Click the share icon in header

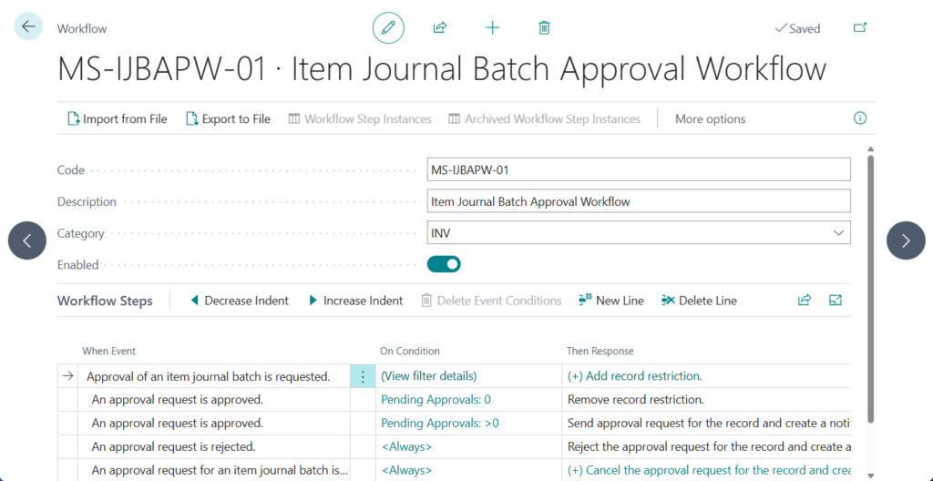pos(440,28)
